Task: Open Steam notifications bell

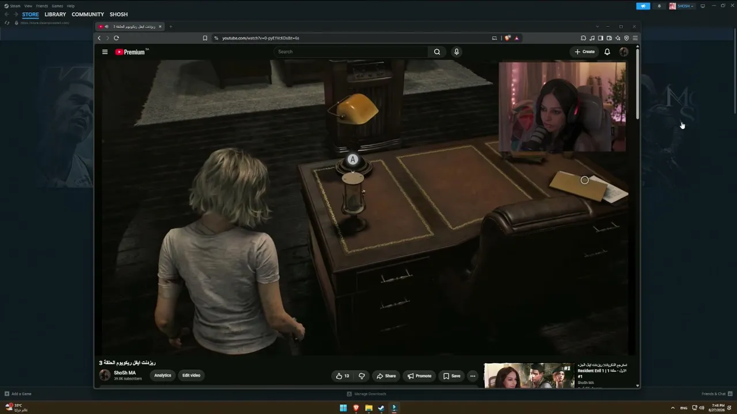Action: tap(659, 6)
